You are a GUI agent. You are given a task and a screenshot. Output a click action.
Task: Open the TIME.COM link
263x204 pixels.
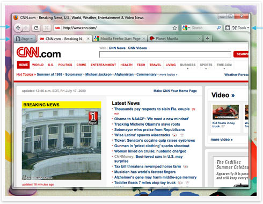click(224, 65)
